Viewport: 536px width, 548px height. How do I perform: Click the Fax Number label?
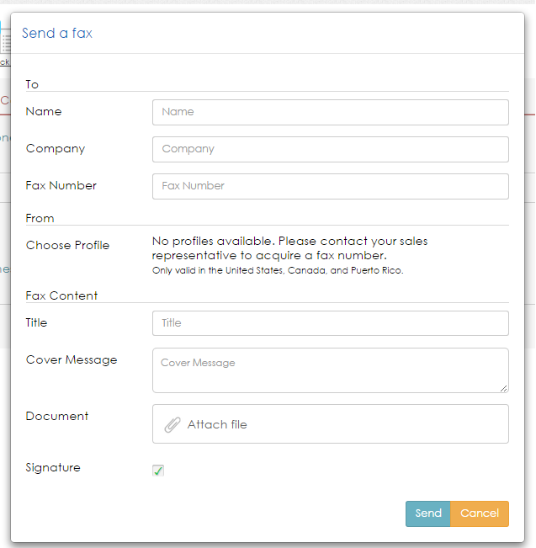(x=61, y=186)
